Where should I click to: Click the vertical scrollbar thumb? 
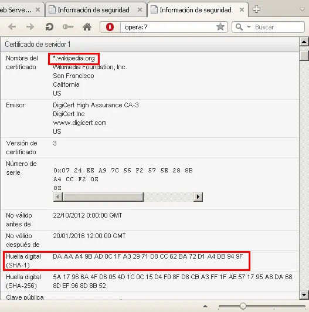304,56
